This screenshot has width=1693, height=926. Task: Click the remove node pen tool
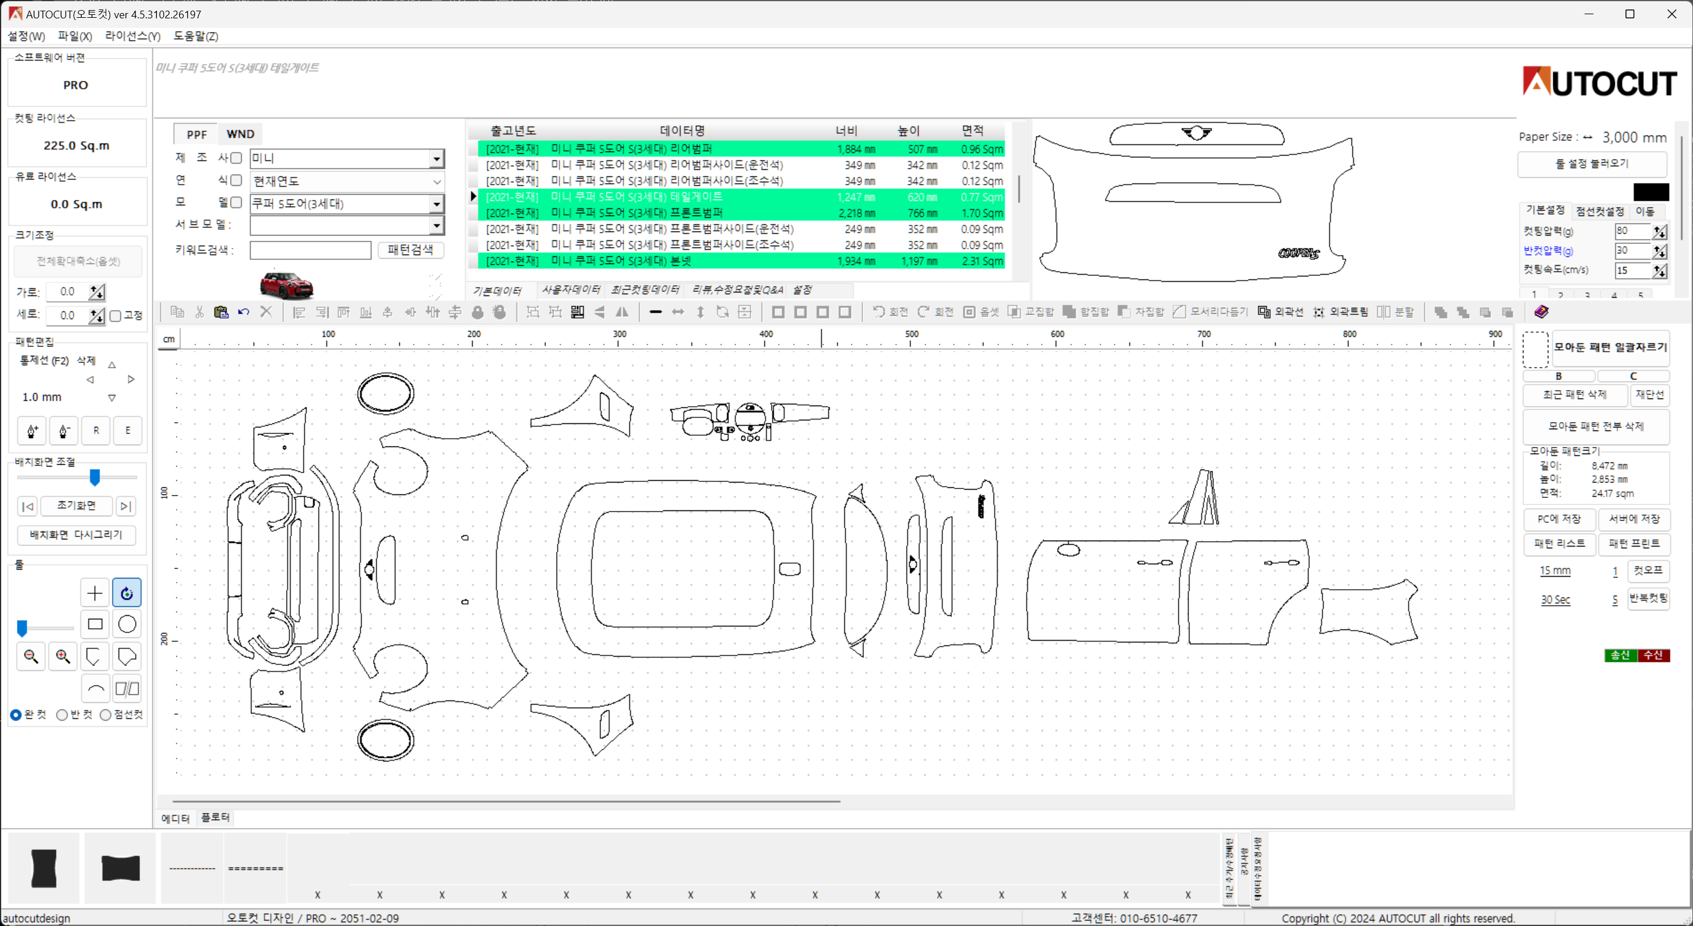pos(64,431)
